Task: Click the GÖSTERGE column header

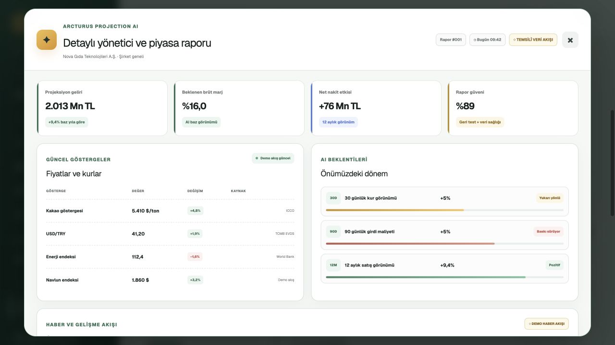Action: click(x=56, y=191)
